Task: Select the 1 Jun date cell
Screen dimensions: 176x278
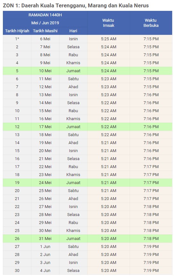Action: pos(45,246)
